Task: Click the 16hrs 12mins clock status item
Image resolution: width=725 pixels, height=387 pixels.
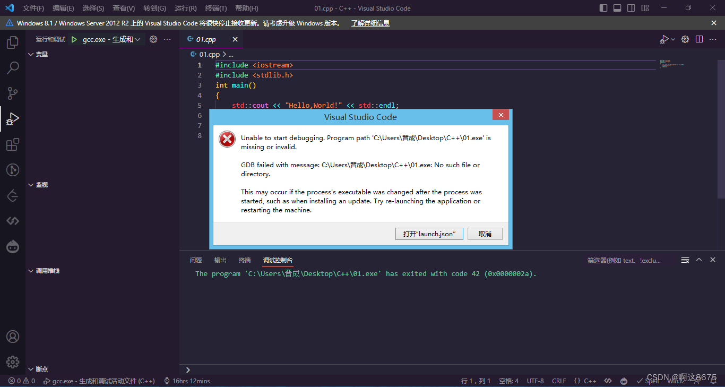Action: pyautogui.click(x=187, y=381)
